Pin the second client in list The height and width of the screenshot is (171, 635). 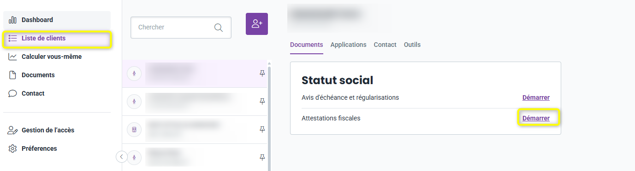262,102
